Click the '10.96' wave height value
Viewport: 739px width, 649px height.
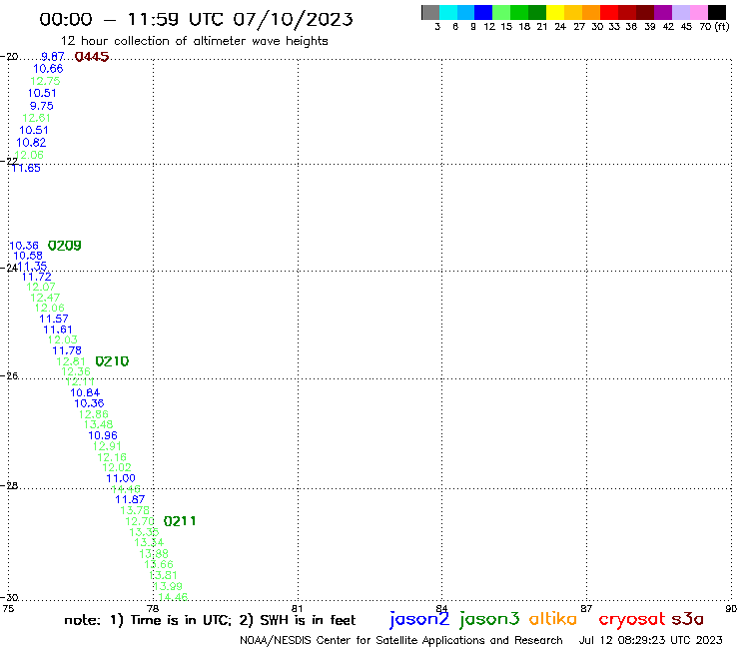click(103, 435)
